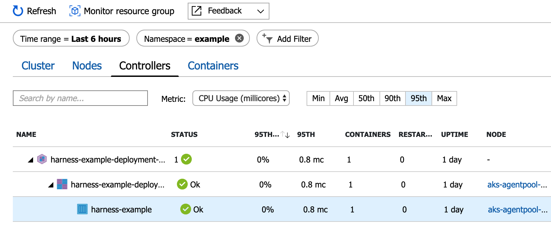This screenshot has width=551, height=234.
Task: Open aks-agentpool node link in harness-example row
Action: tap(517, 209)
